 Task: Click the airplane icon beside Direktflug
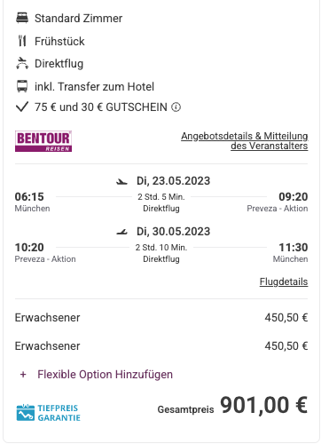[22, 63]
